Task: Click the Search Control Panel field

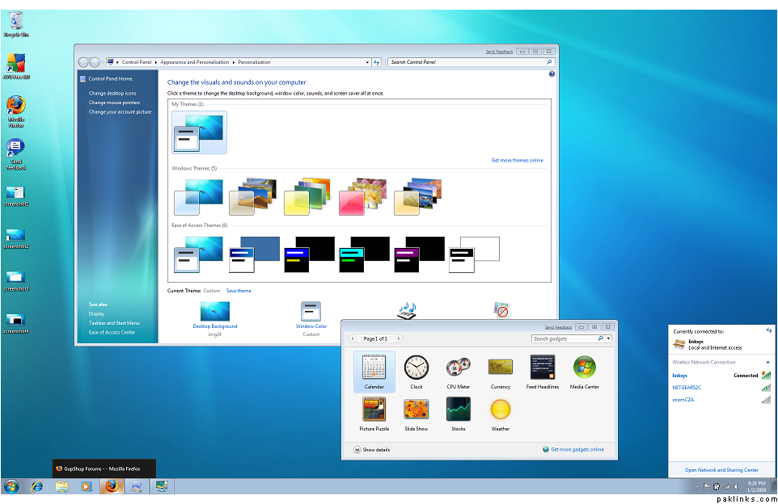Action: coord(467,62)
